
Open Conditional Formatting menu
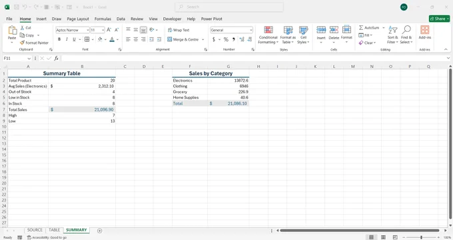point(268,35)
